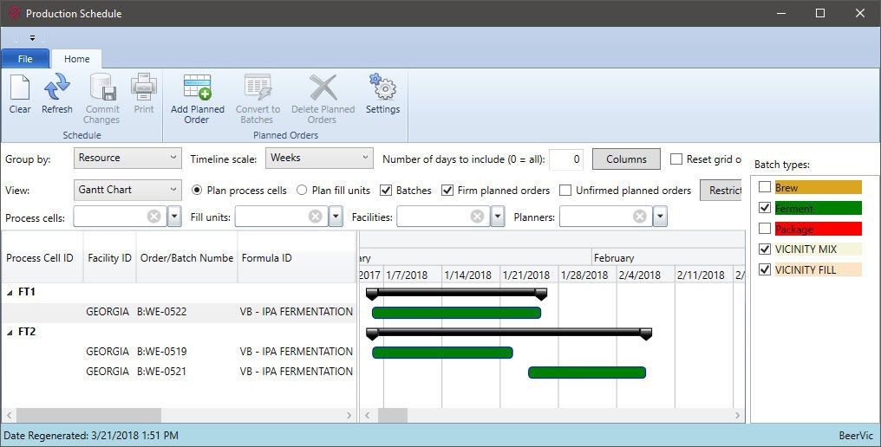Refresh the production schedule
The image size is (881, 447).
tap(56, 88)
